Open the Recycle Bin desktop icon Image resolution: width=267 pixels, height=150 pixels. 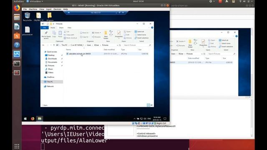[x=27, y=17]
